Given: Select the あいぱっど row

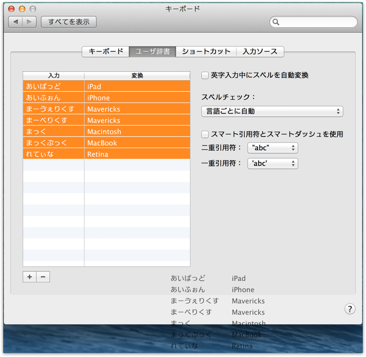Looking at the screenshot, I should (107, 86).
